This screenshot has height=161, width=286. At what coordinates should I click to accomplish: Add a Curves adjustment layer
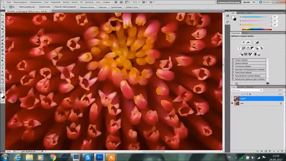(252, 42)
